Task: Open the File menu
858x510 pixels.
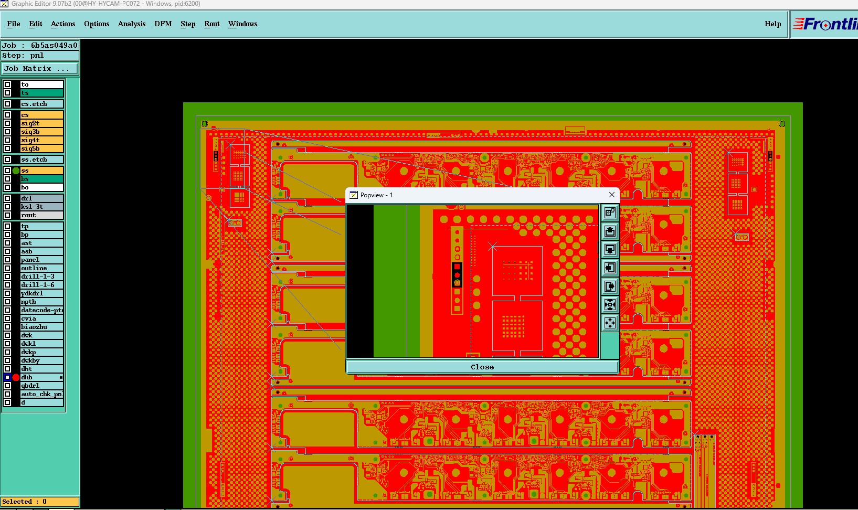Action: tap(14, 24)
